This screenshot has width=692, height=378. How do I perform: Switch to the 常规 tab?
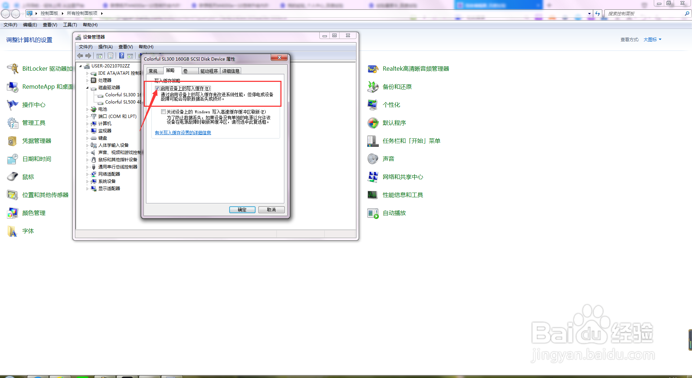[x=154, y=71]
